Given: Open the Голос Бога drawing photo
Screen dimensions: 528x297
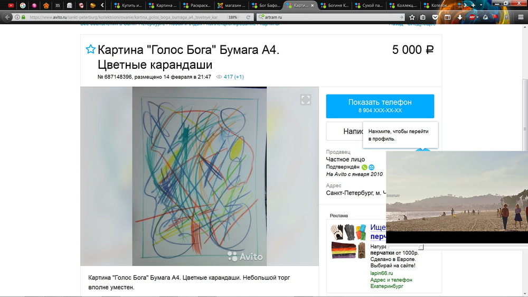Looking at the screenshot, I should point(200,177).
